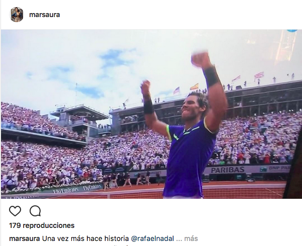Click the left black wristband in the video
Image resolution: width=302 pixels, height=246 pixels.
(x=148, y=106)
